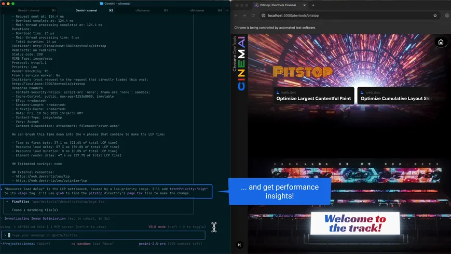Click the Pitstop neon title logo
Image resolution: width=451 pixels, height=254 pixels.
[303, 72]
